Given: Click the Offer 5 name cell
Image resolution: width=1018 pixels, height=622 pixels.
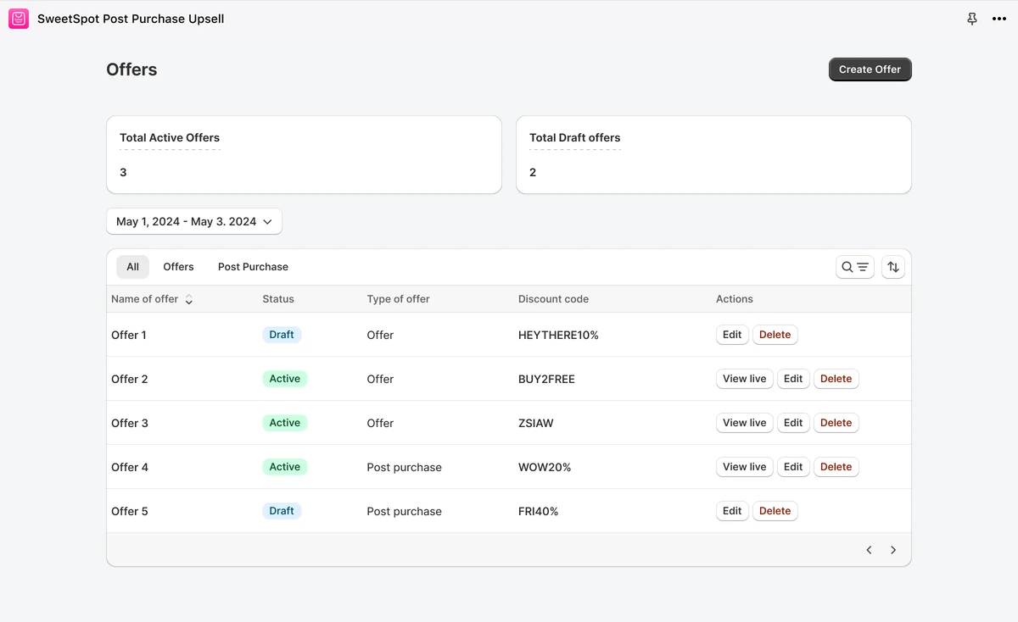Looking at the screenshot, I should [x=130, y=511].
